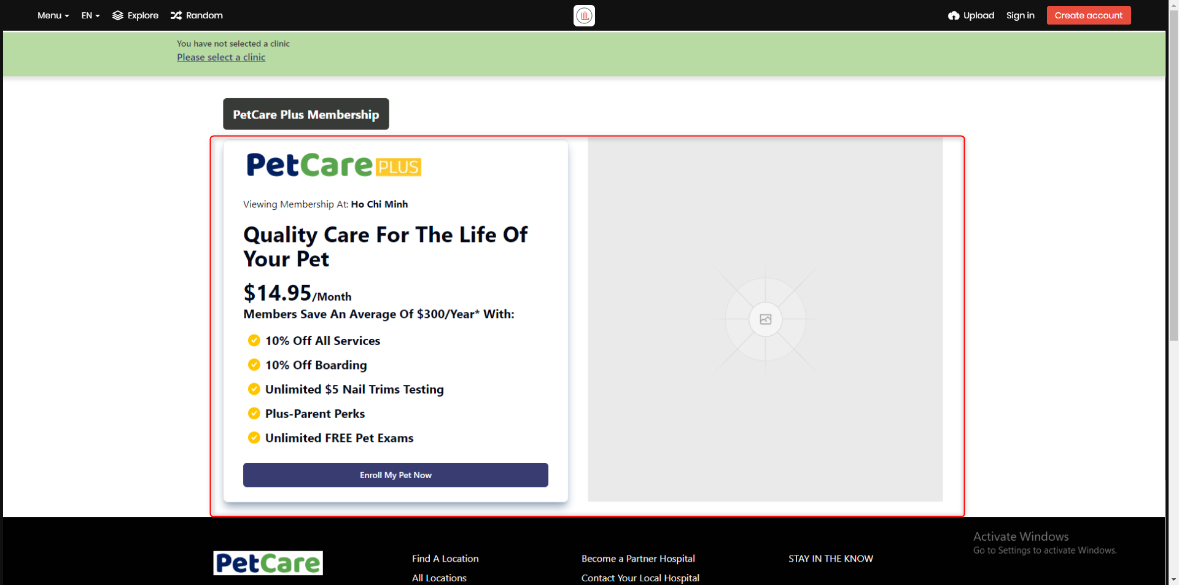Click the Explore layers icon
The image size is (1179, 585).
(118, 15)
